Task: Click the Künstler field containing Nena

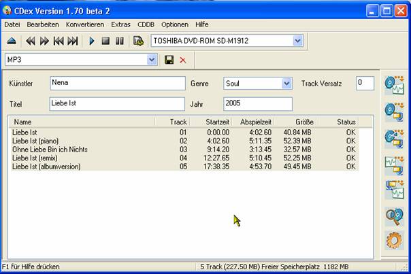Action: point(118,84)
